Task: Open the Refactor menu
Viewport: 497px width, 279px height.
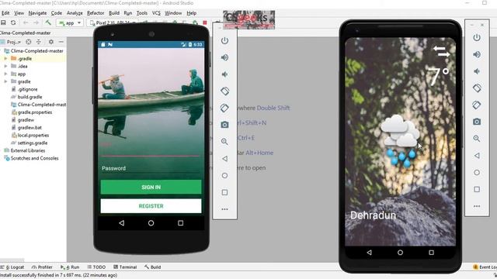Action: pos(96,13)
